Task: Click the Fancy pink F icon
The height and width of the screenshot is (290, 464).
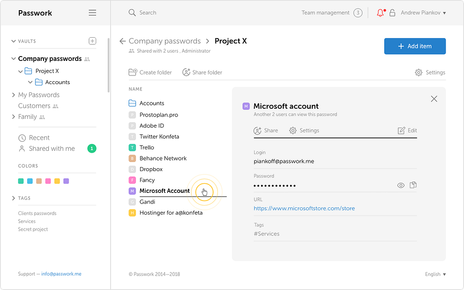Action: [132, 180]
